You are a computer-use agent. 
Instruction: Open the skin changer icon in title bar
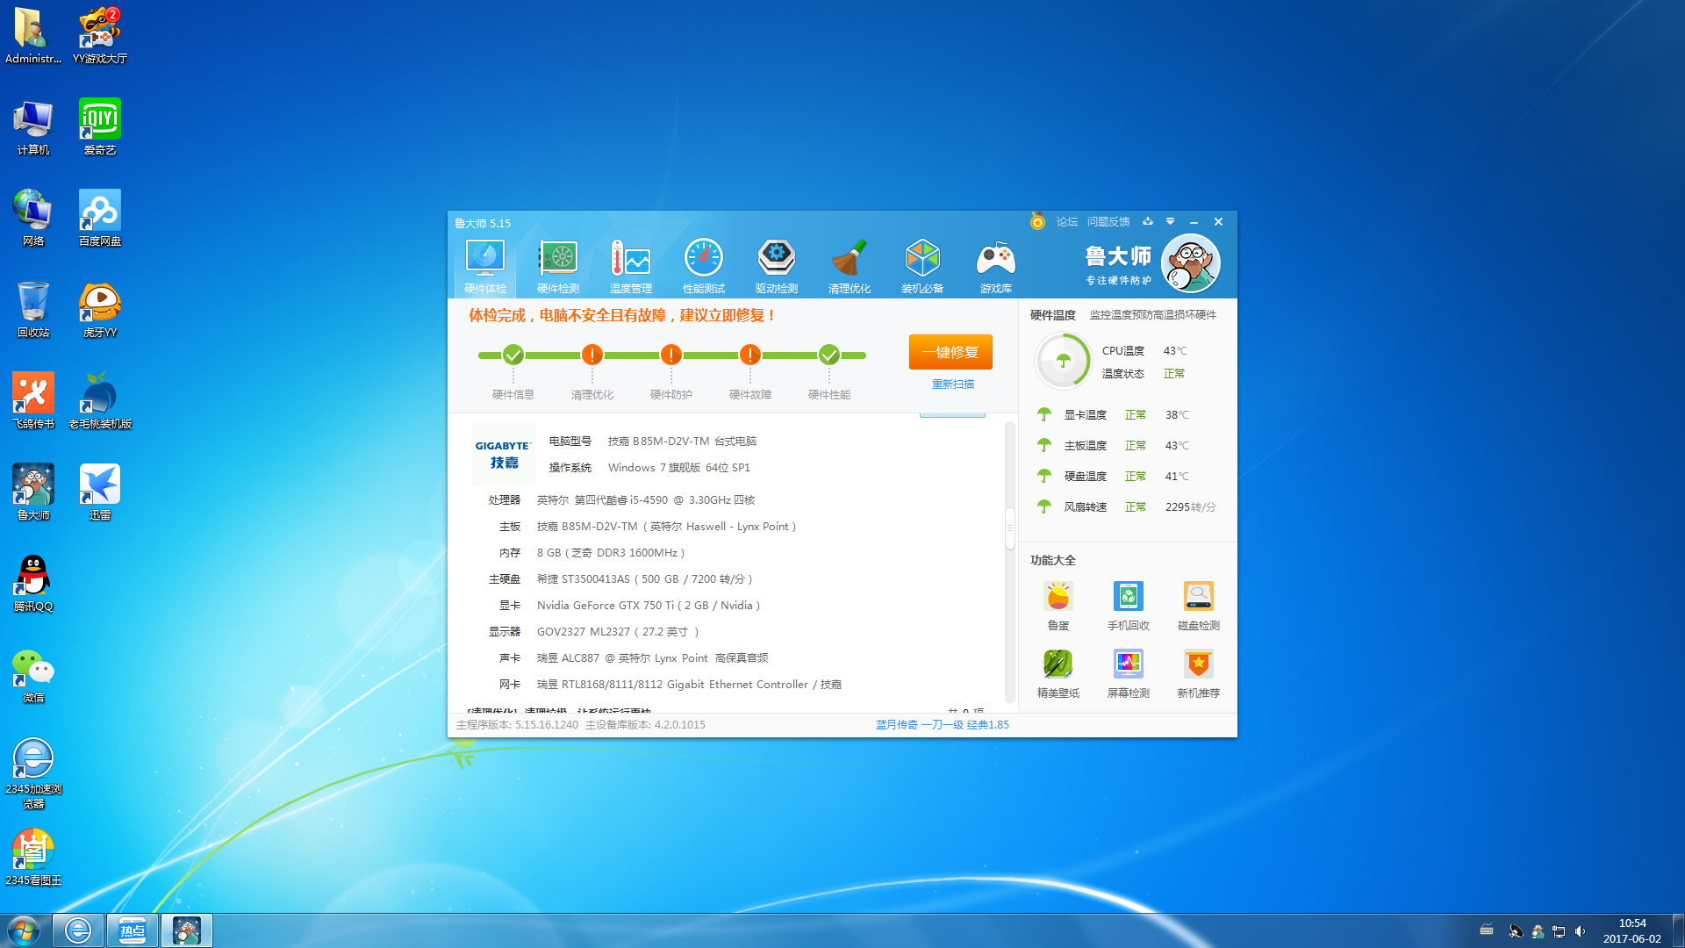coord(1147,221)
